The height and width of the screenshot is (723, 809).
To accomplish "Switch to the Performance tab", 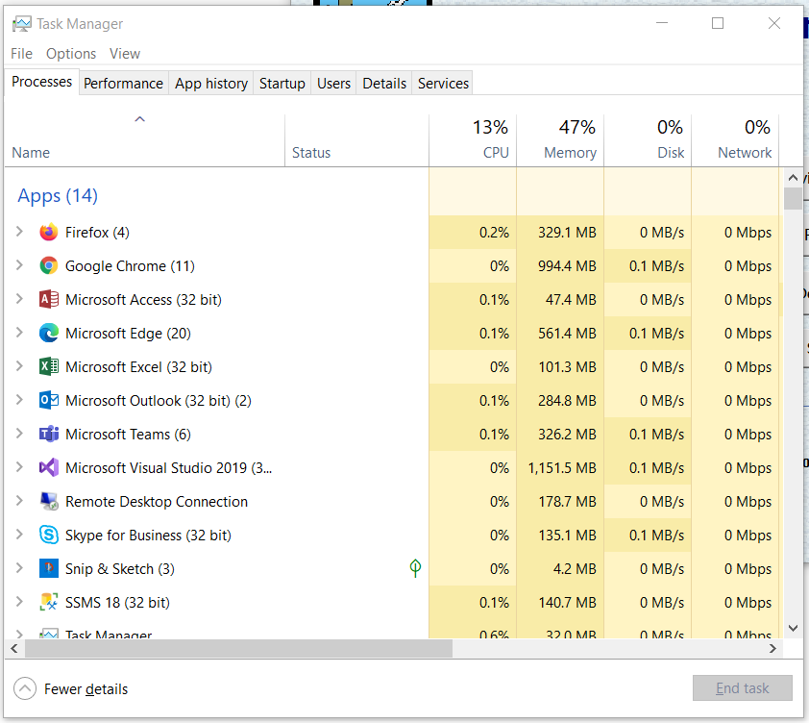I will [123, 84].
